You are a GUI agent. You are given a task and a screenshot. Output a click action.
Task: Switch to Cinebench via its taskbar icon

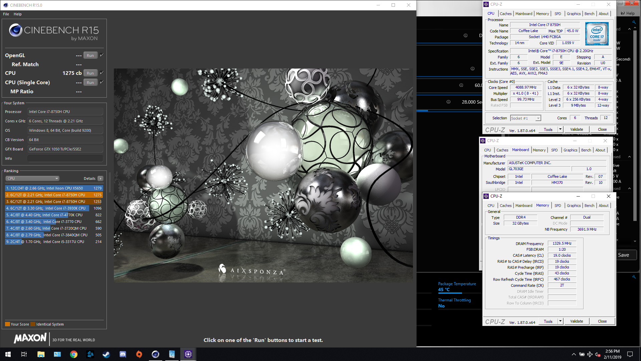click(155, 354)
